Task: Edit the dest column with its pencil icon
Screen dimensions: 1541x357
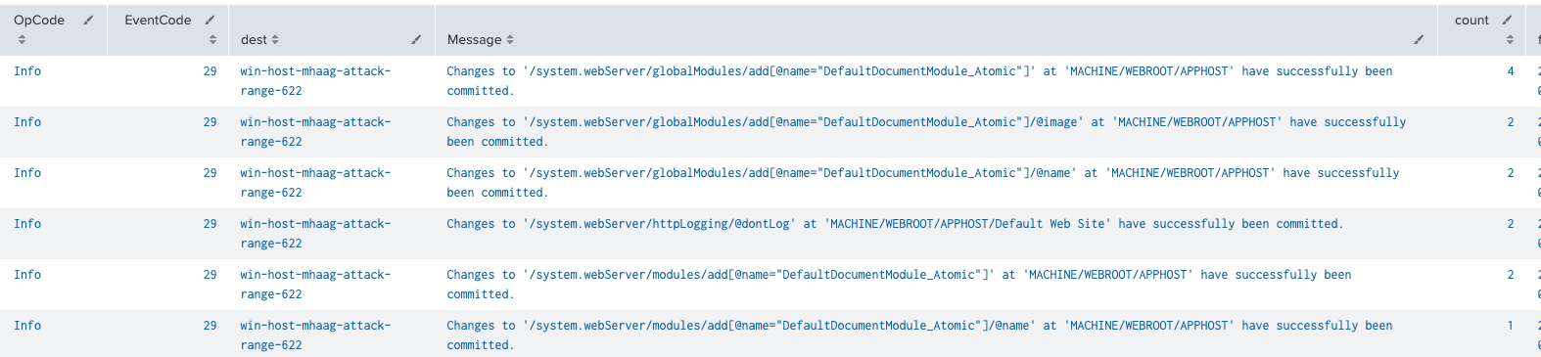Action: tap(416, 39)
